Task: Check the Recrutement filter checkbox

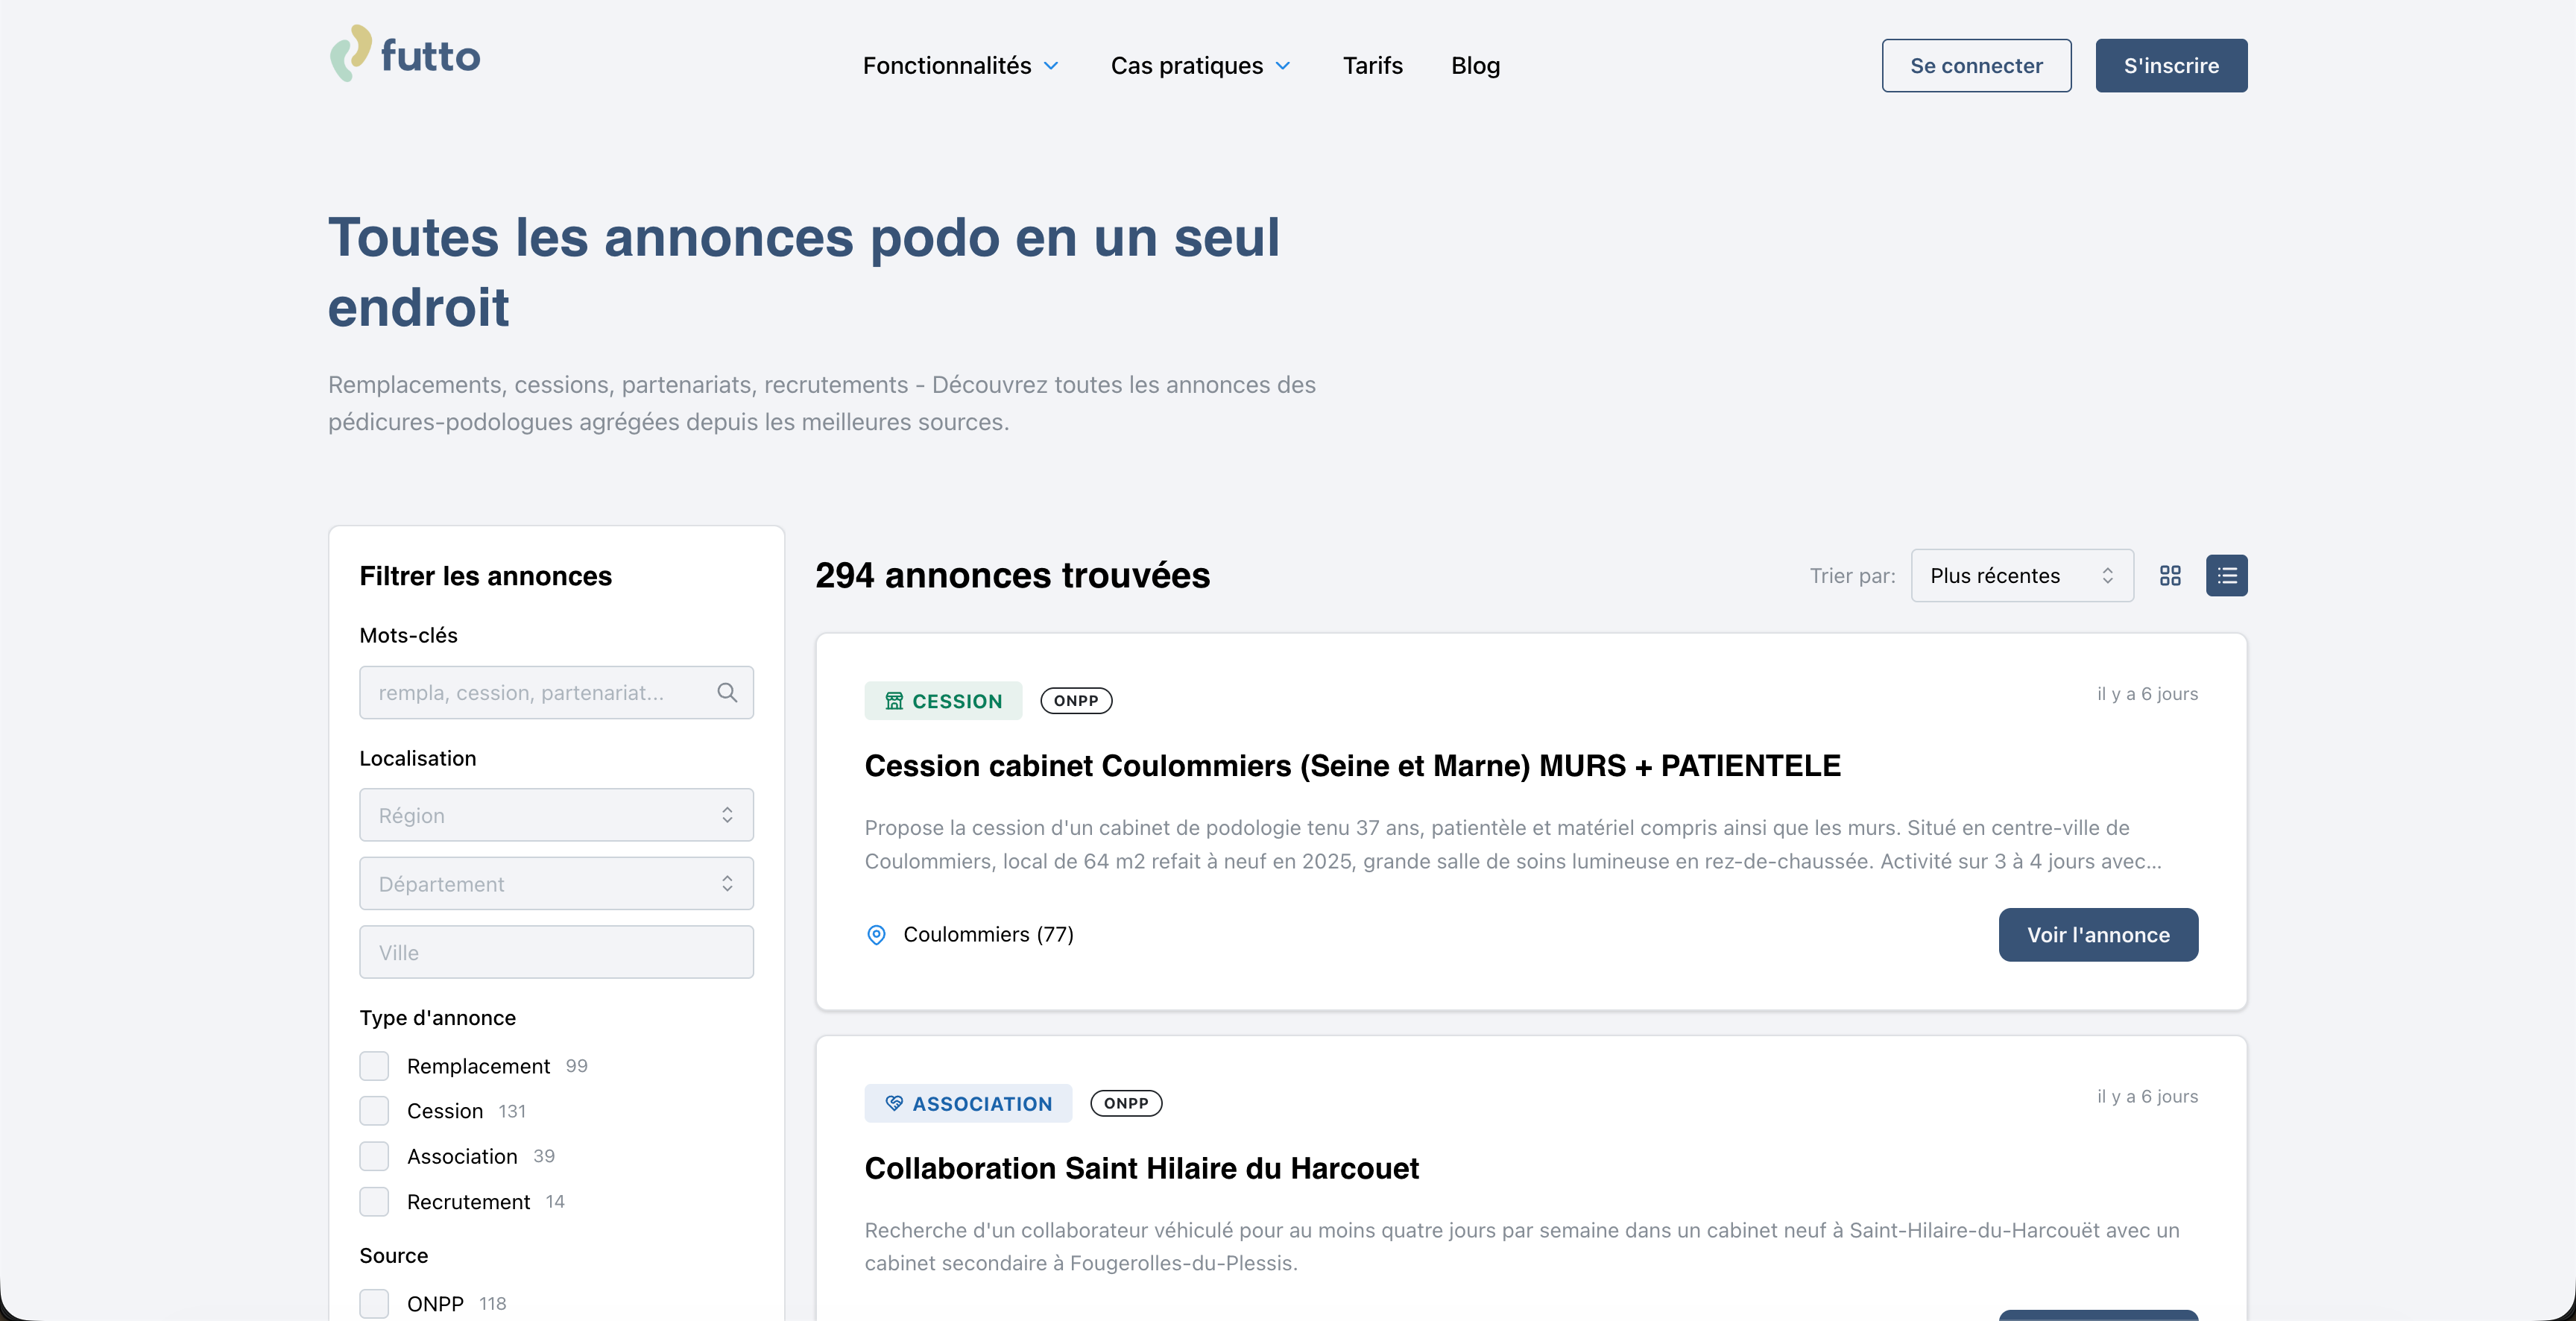Action: 374,1202
